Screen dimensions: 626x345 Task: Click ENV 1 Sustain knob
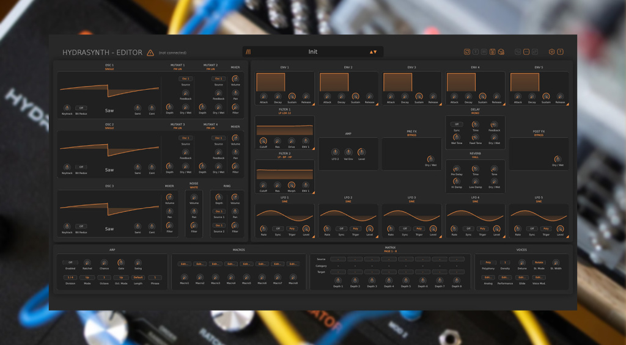[292, 96]
